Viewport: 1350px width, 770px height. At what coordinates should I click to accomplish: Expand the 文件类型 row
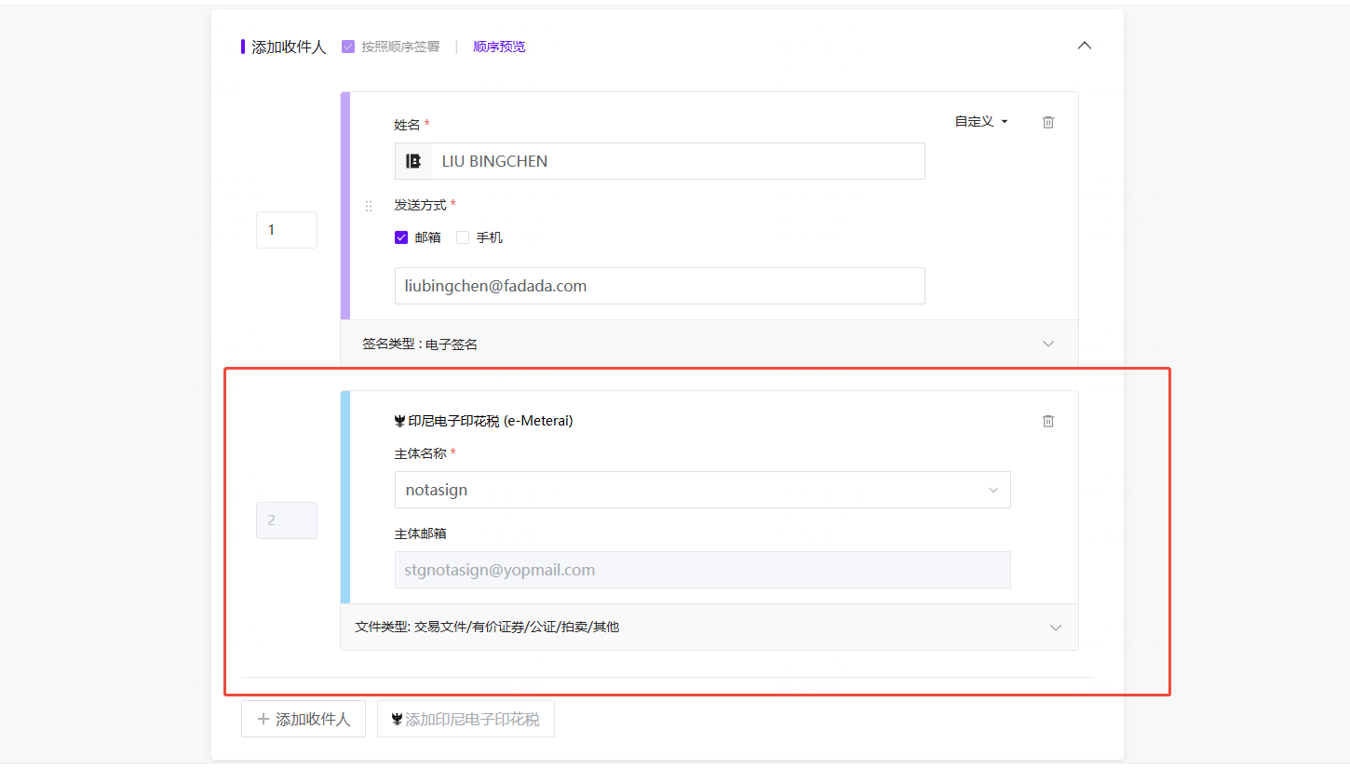point(709,627)
